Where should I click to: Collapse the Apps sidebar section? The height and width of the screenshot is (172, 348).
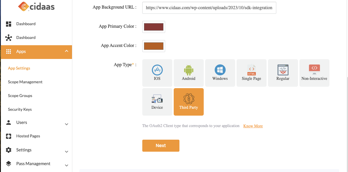click(x=66, y=52)
